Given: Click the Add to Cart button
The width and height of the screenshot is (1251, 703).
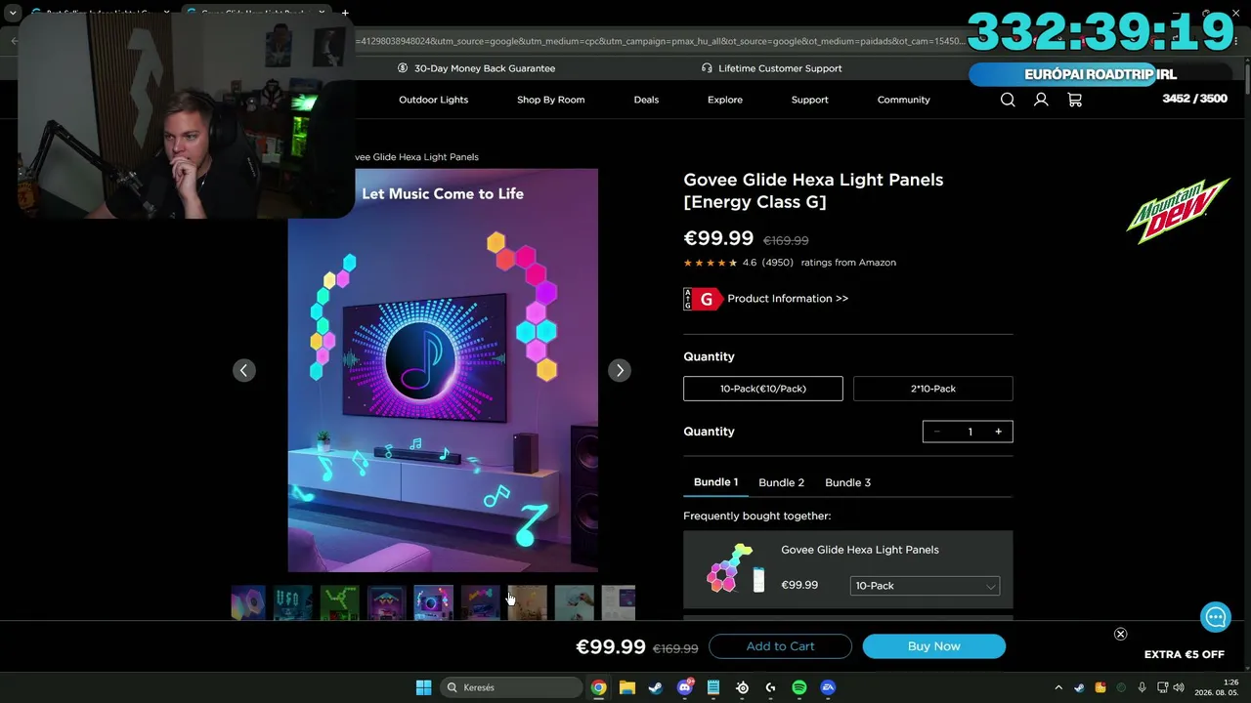Looking at the screenshot, I should click(780, 646).
